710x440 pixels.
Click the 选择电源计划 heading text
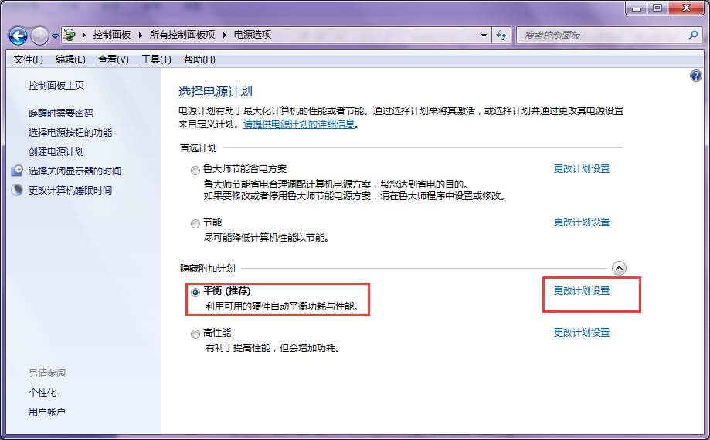(216, 92)
